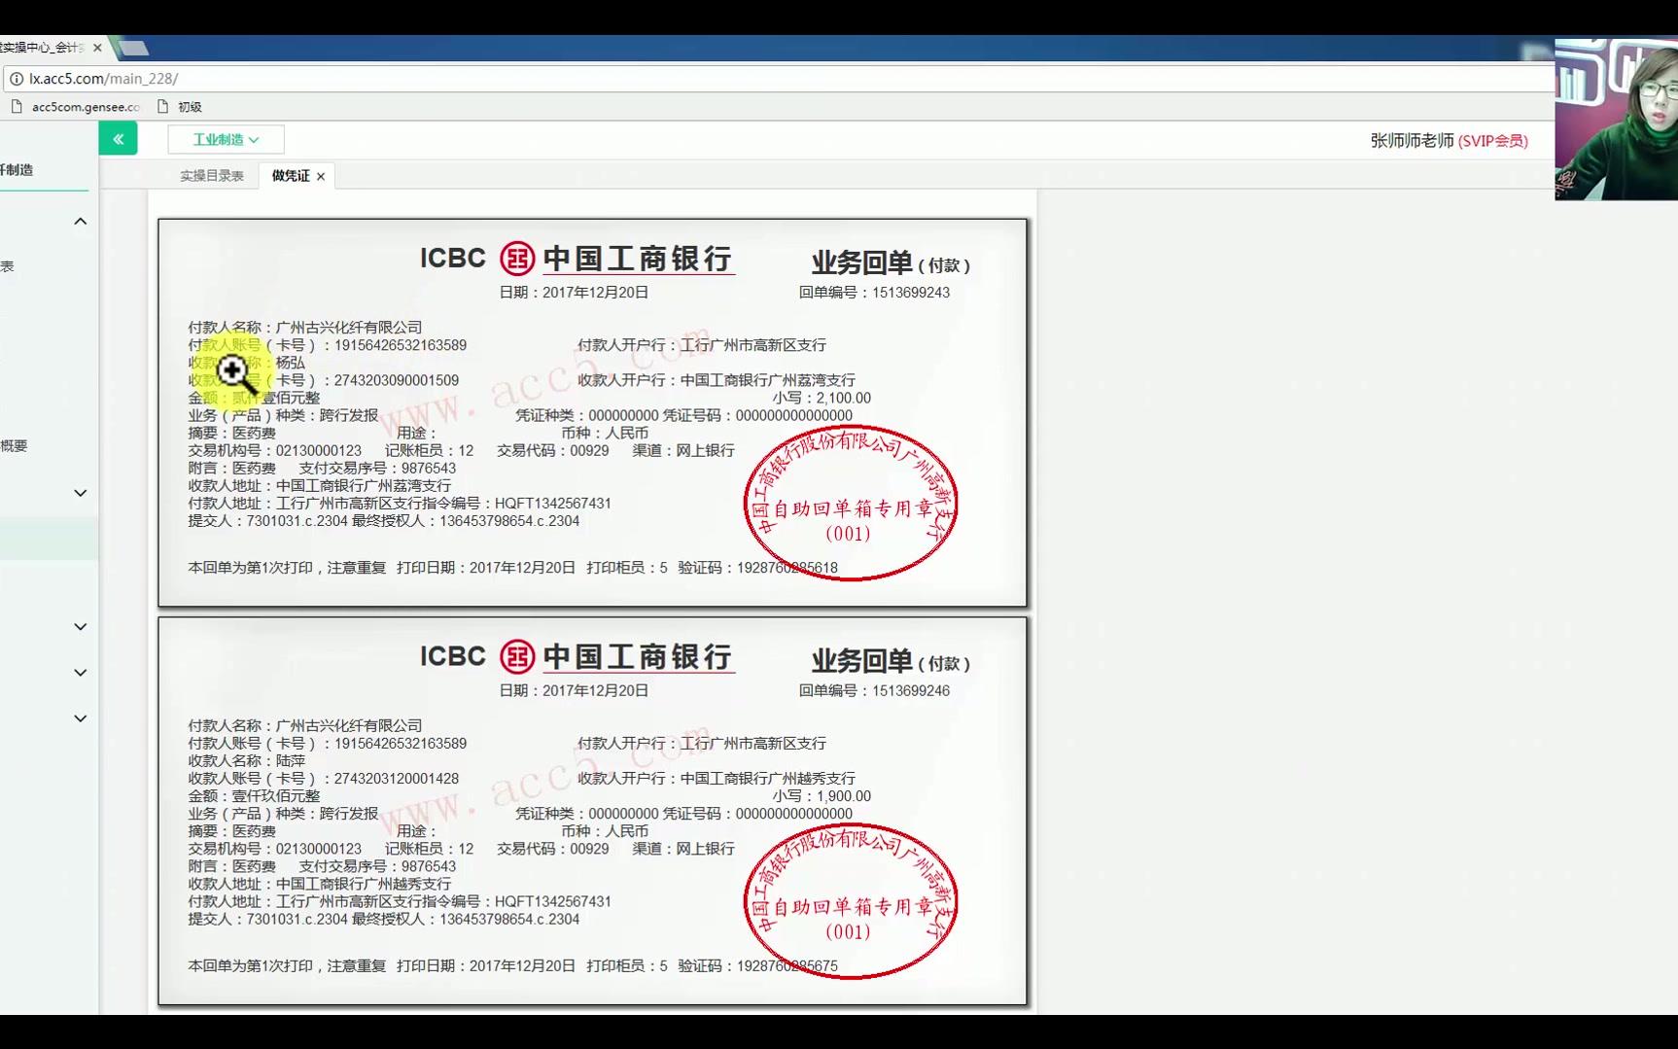Close the 做凭证 tab
1678x1049 pixels.
(x=321, y=175)
